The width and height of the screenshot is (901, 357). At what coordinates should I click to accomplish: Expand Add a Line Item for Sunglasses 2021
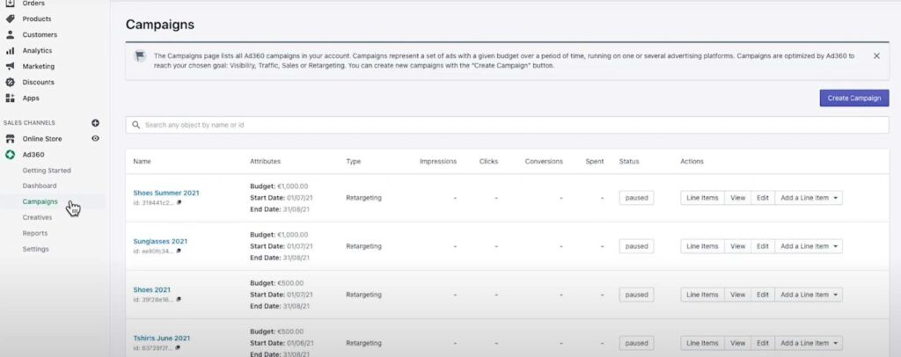809,246
